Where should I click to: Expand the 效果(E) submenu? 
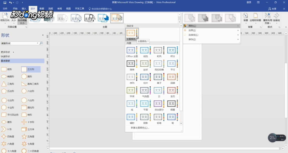(x=212, y=30)
